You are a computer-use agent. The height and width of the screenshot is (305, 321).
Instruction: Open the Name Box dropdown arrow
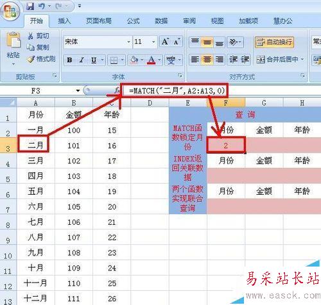coord(78,91)
